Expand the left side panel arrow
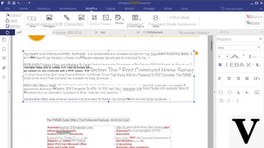The height and width of the screenshot is (148, 264). point(9,92)
